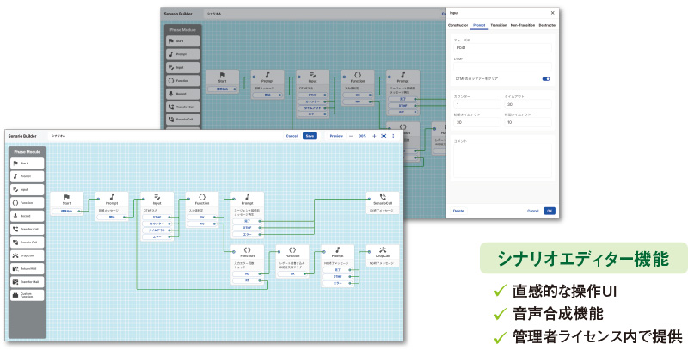The image size is (688, 350).
Task: Open the more options vertical dots menu
Action: 393,136
